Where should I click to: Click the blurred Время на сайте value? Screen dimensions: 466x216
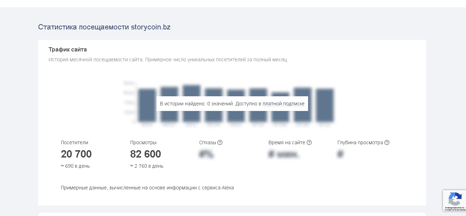(284, 154)
